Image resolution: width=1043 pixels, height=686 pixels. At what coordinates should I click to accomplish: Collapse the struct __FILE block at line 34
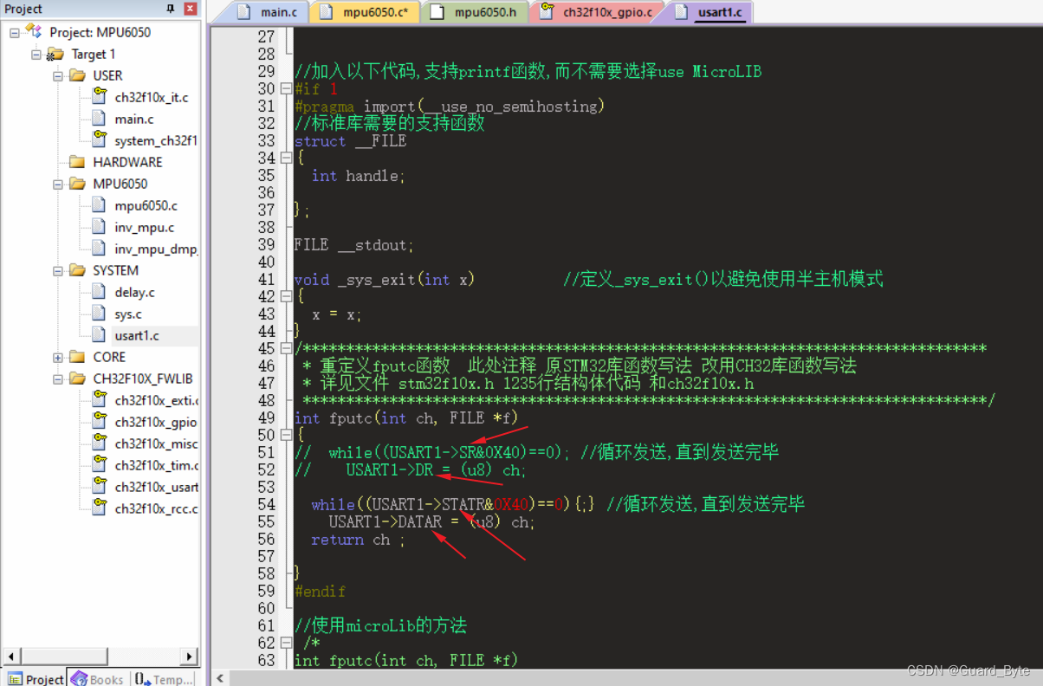[x=286, y=158]
